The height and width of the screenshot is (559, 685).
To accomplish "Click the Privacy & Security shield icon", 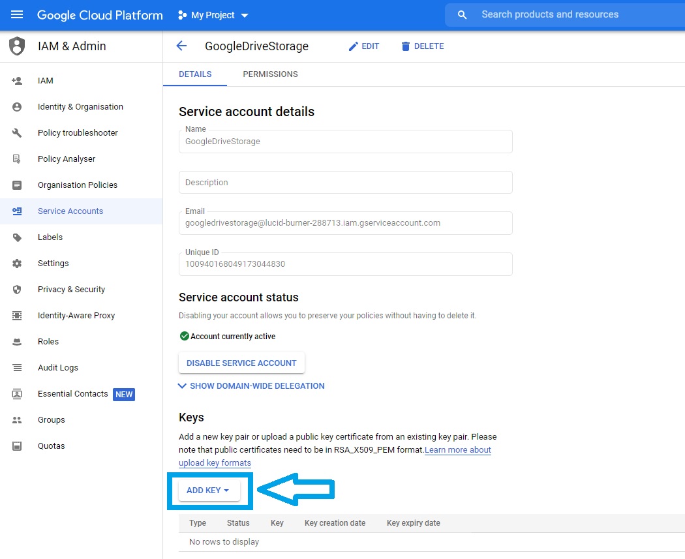I will click(x=17, y=290).
